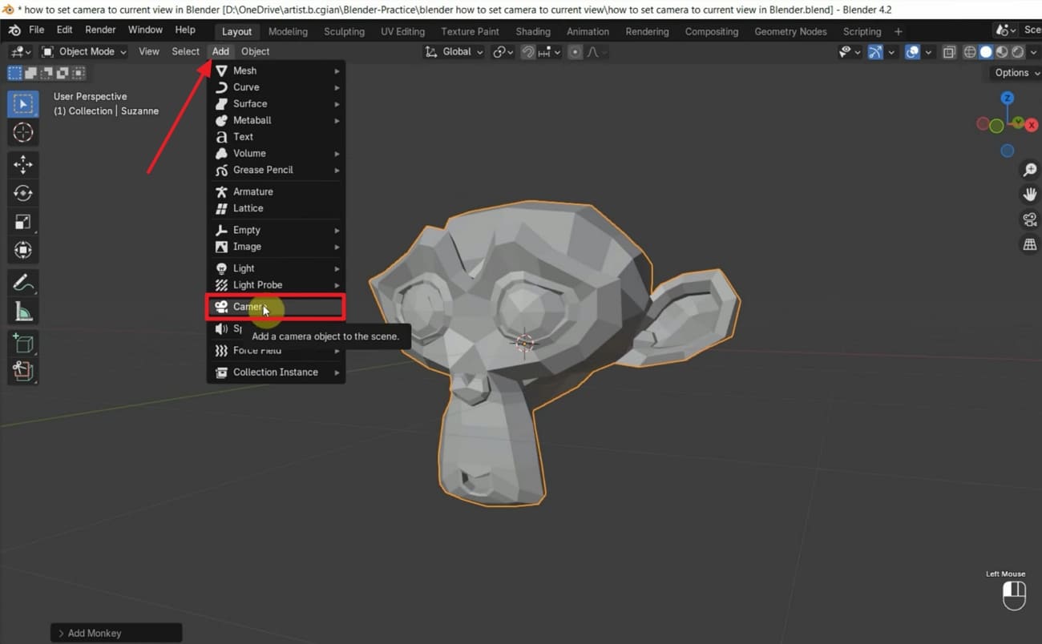Screen dimensions: 1042x644
Task: Open the overlays options dropdown arrow
Action: (x=928, y=52)
